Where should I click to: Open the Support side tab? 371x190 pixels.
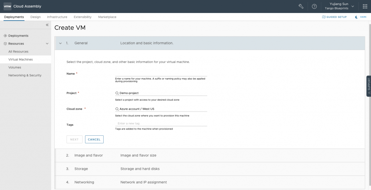click(x=368, y=86)
